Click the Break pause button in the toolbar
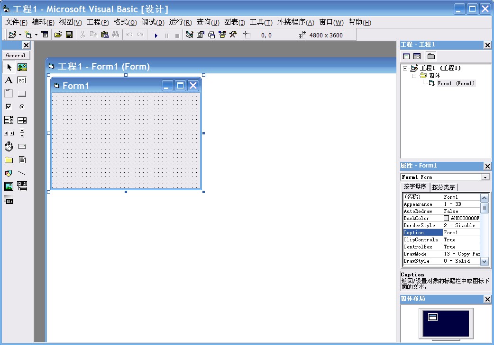The width and height of the screenshot is (494, 345). click(x=167, y=35)
